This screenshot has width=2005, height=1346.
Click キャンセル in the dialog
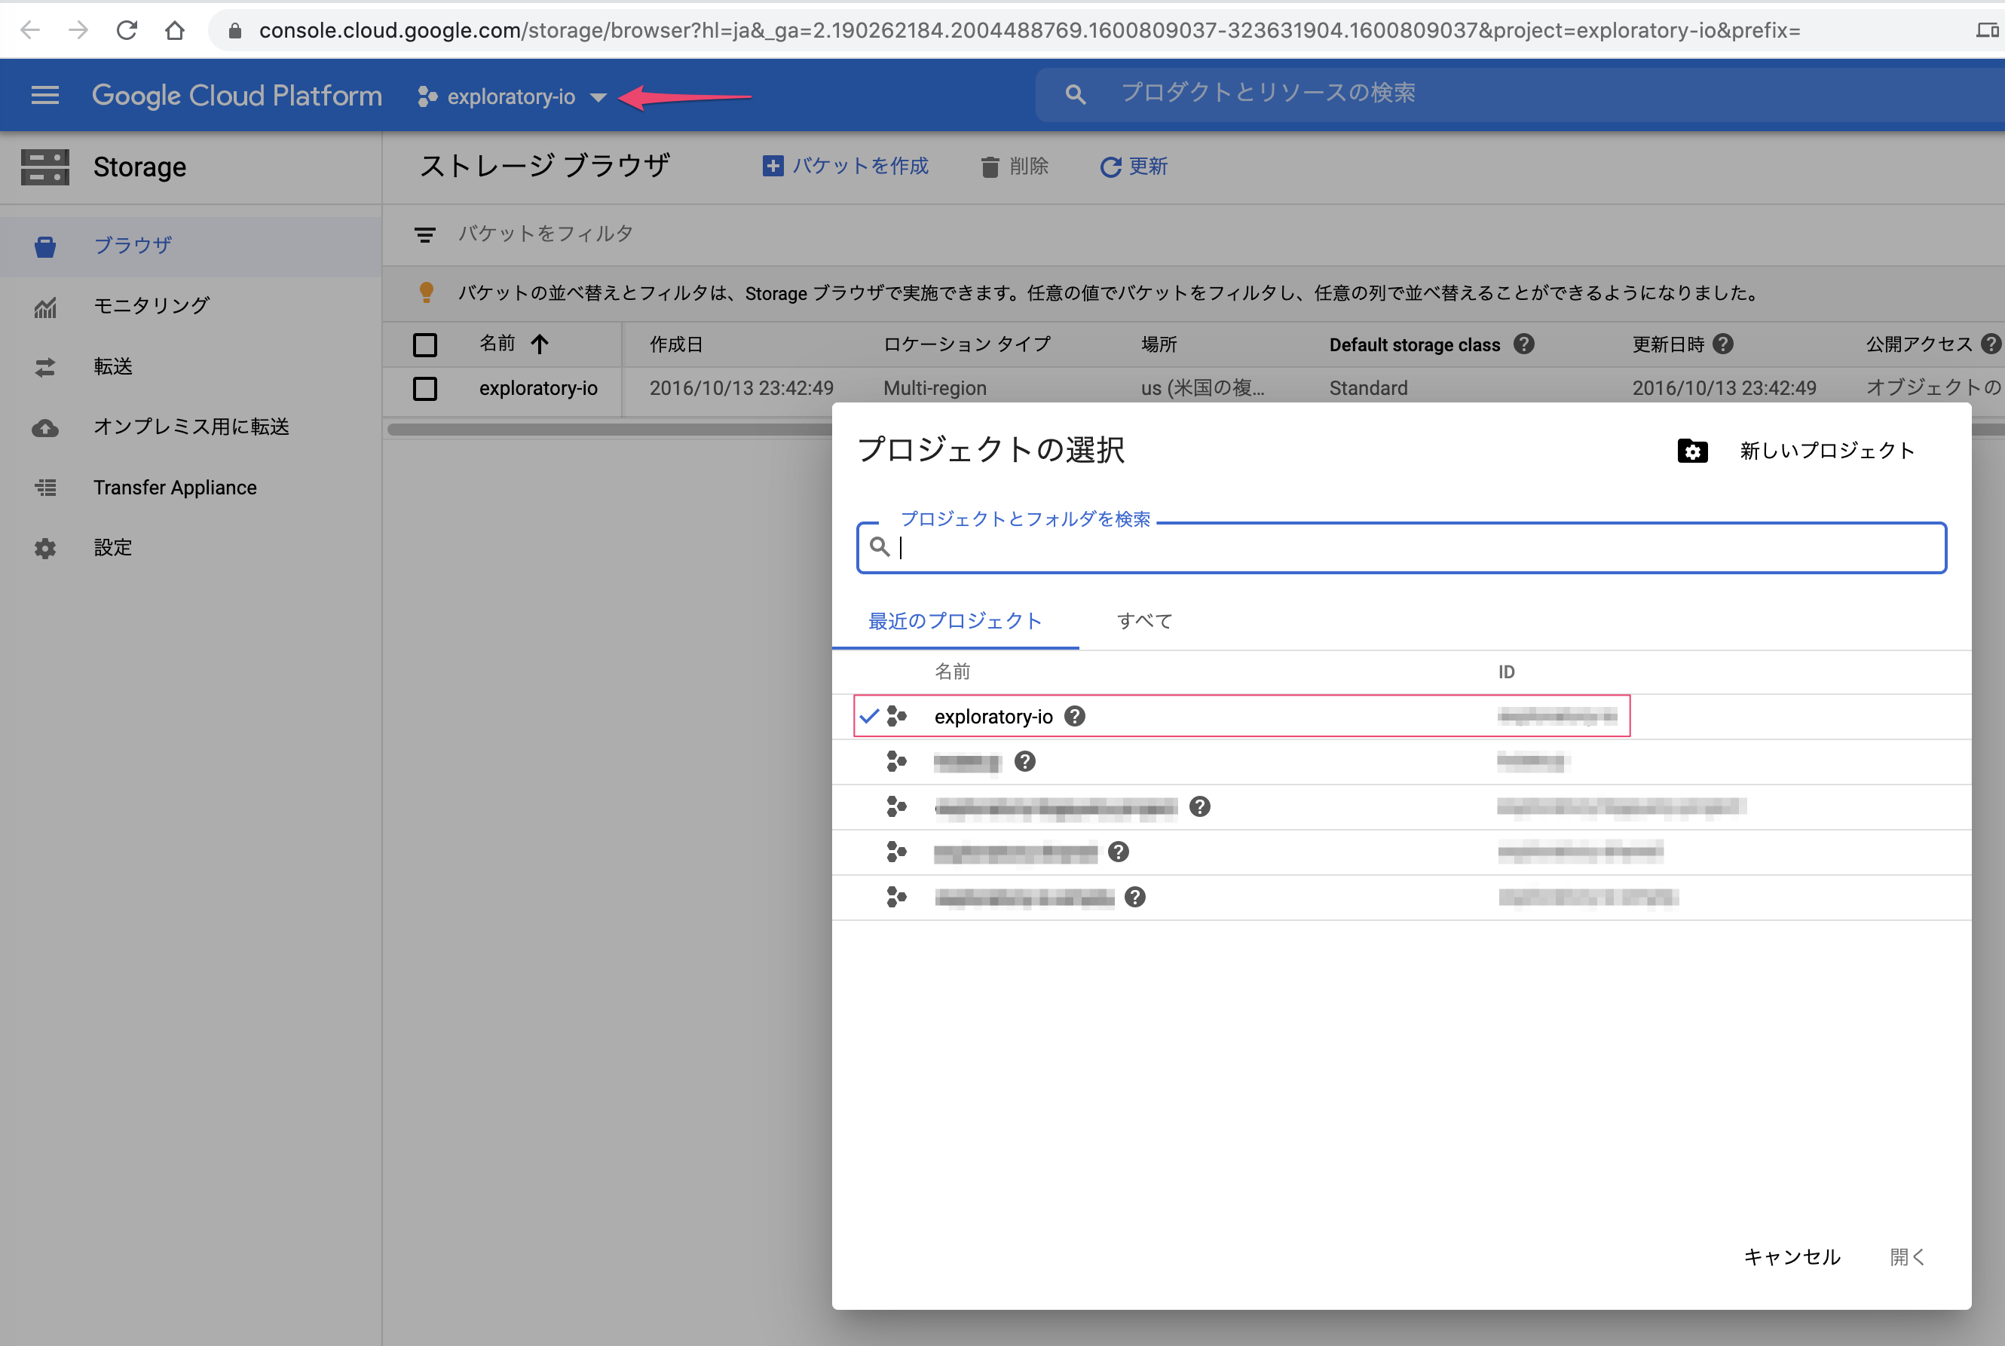pos(1792,1257)
